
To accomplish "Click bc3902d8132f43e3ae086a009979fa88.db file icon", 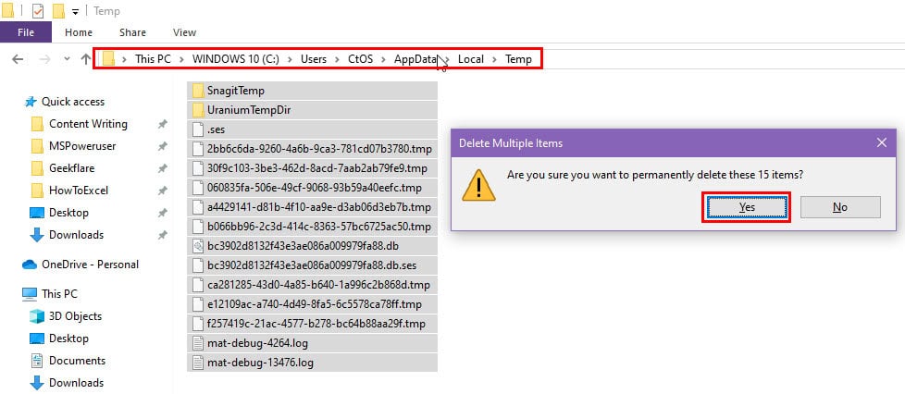I will pyautogui.click(x=198, y=246).
